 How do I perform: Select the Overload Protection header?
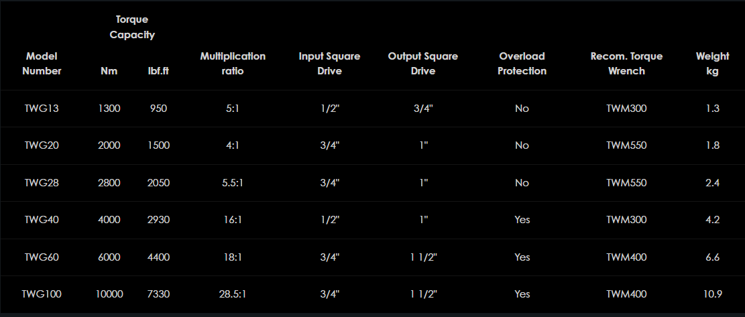click(522, 64)
